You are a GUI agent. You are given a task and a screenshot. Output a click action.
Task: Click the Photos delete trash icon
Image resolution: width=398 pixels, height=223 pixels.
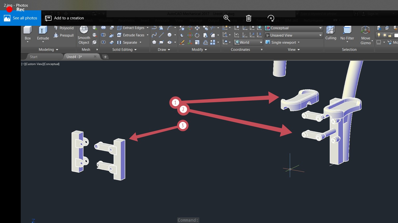(x=248, y=18)
